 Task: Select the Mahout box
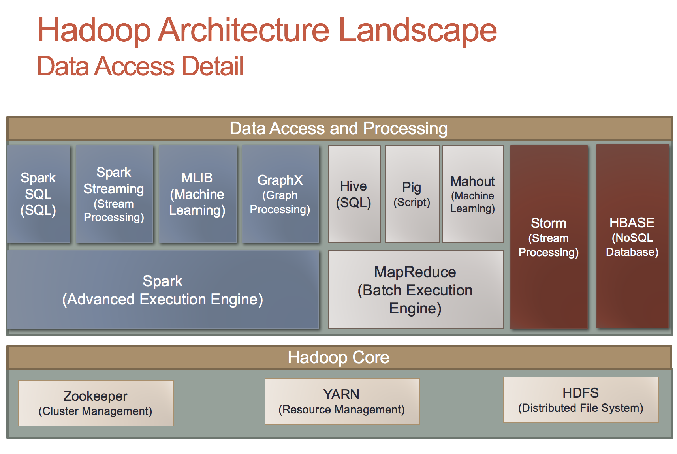[473, 194]
